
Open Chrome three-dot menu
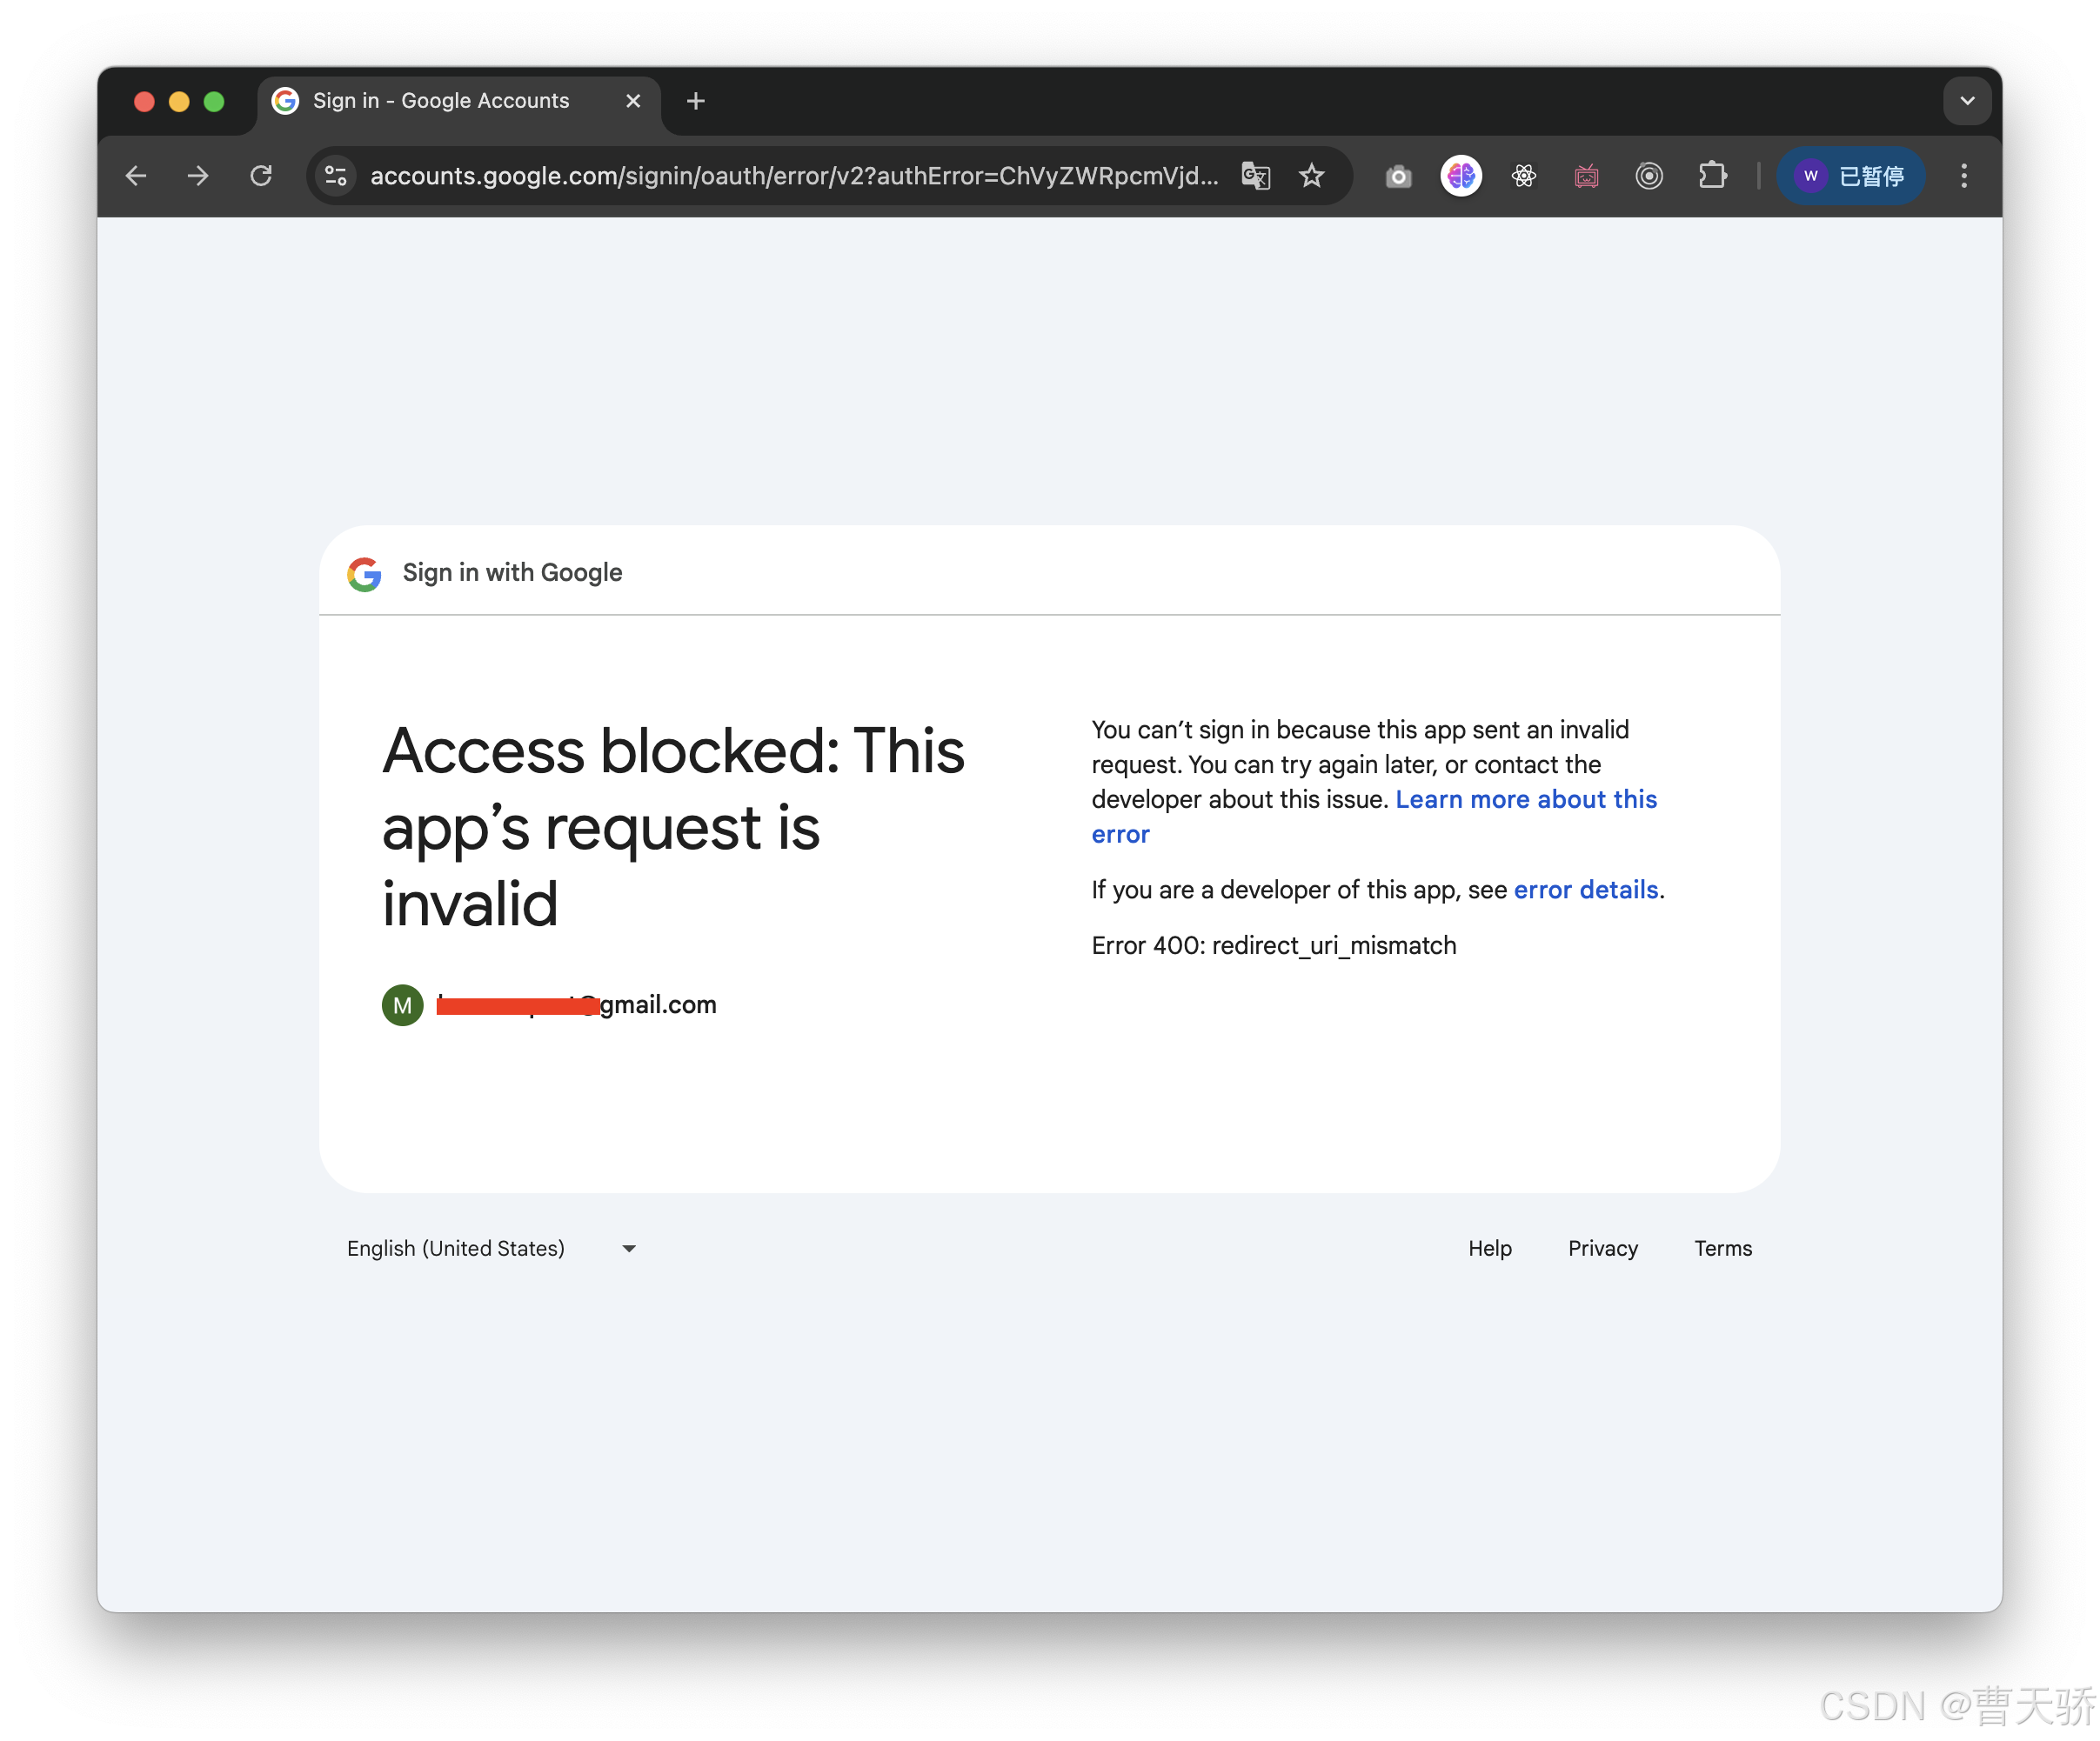click(1964, 176)
